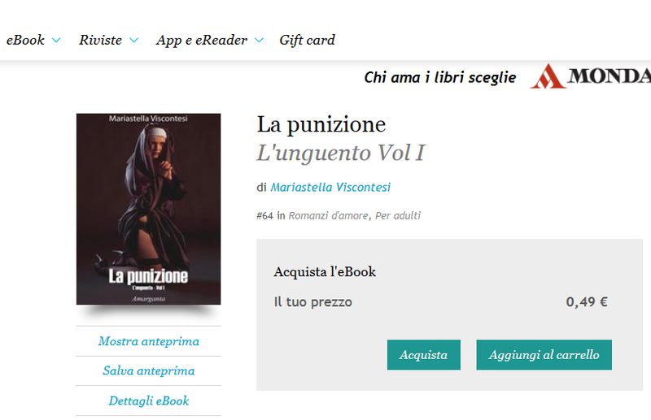Open Dettagli eBook link
The width and height of the screenshot is (651, 420).
click(149, 401)
